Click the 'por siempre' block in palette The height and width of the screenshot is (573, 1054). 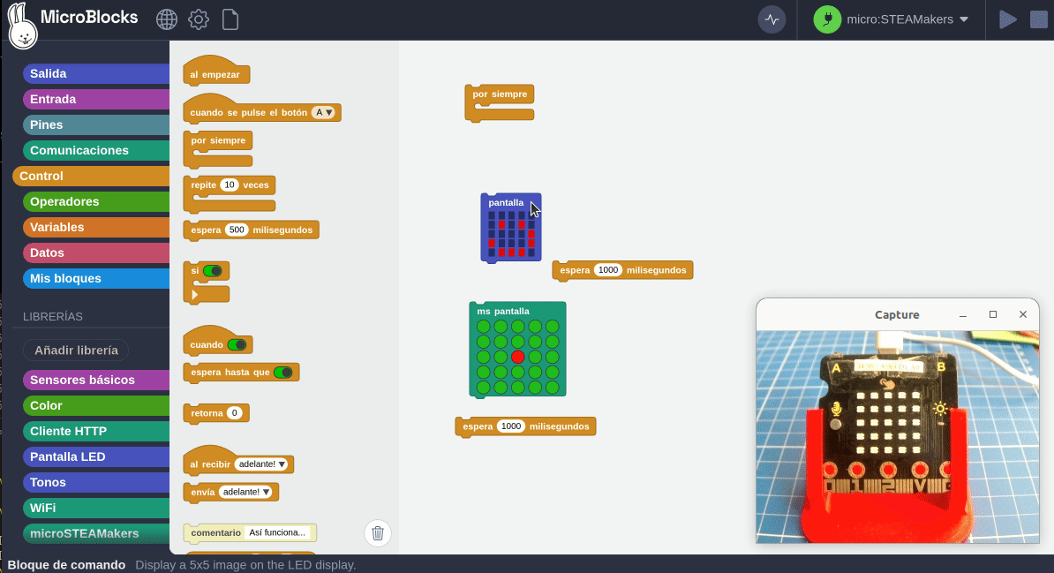coord(218,140)
